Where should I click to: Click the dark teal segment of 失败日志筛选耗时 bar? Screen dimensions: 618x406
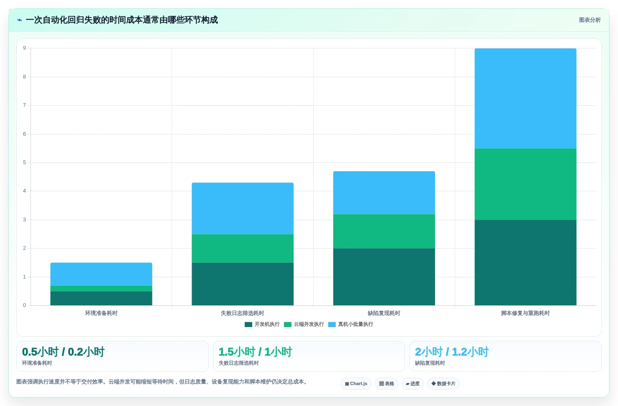pos(243,284)
